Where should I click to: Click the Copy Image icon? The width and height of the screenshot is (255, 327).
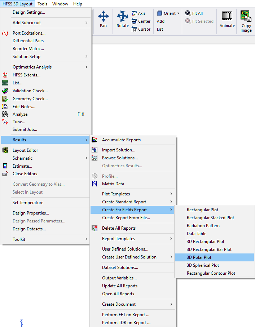pyautogui.click(x=246, y=16)
